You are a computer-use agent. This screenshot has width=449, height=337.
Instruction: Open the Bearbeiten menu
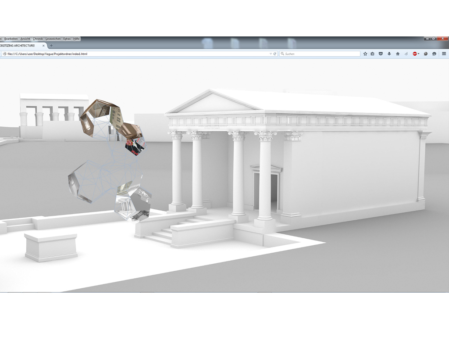click(11, 39)
